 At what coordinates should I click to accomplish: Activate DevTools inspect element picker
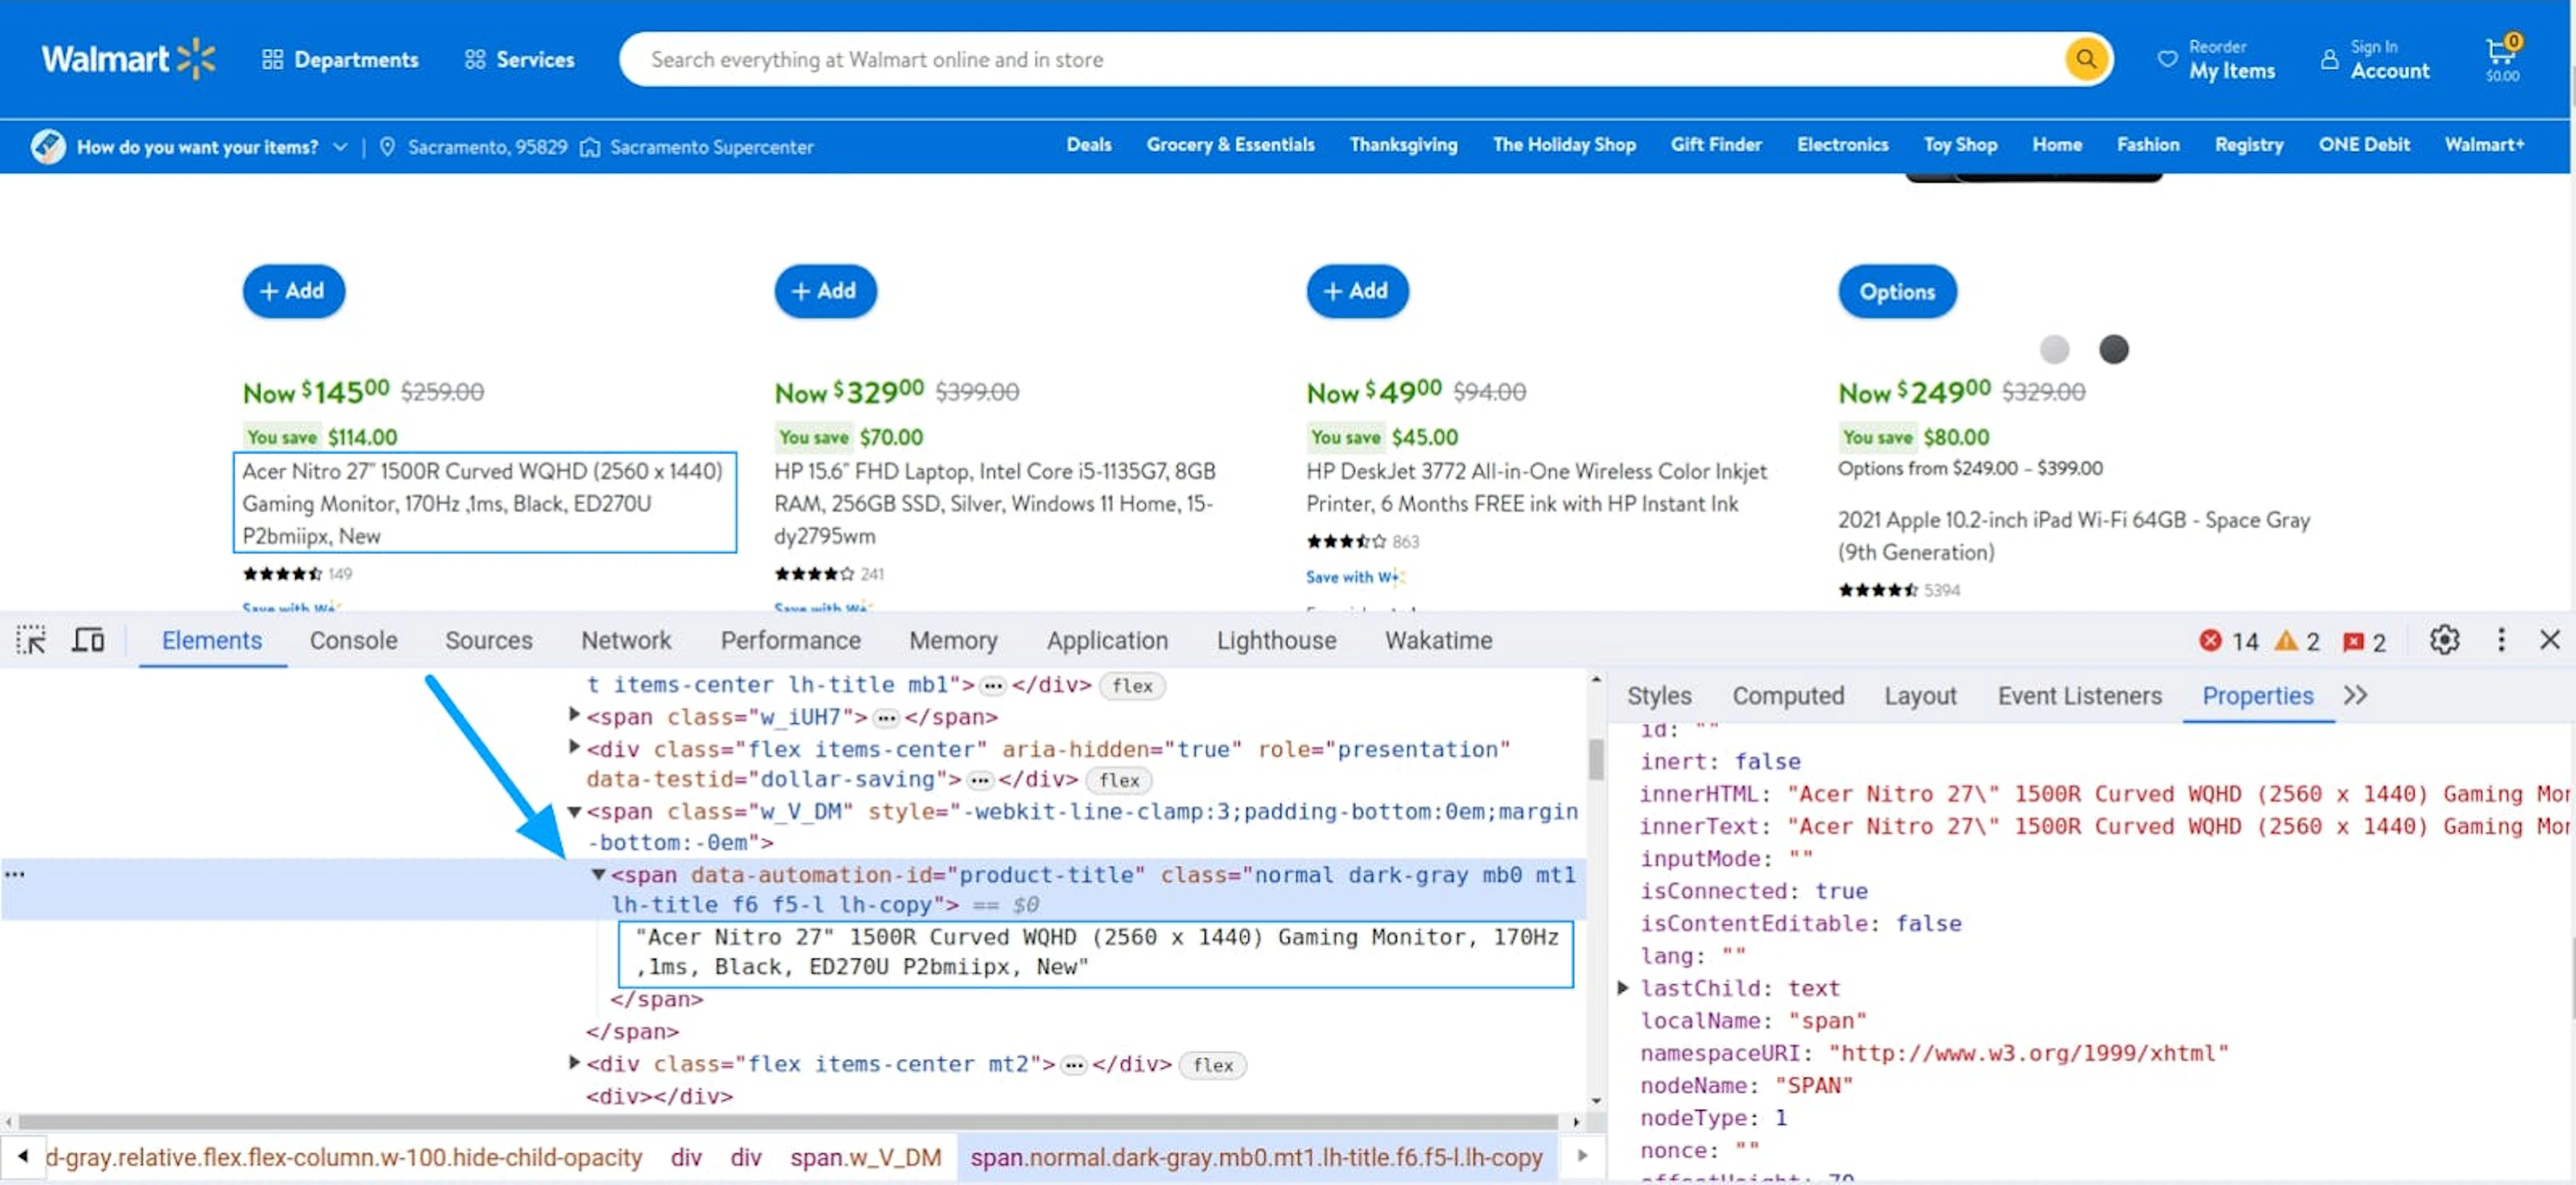tap(31, 640)
